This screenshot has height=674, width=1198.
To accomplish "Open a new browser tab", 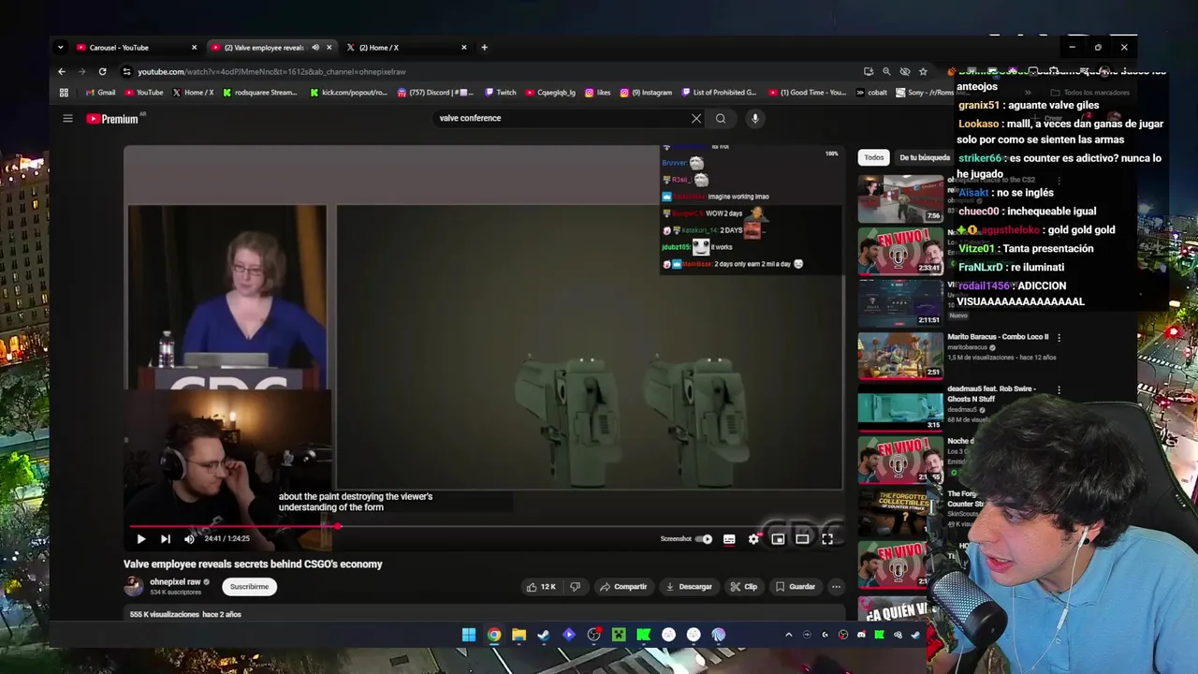I will (x=484, y=48).
